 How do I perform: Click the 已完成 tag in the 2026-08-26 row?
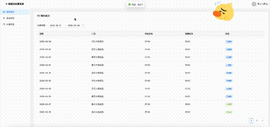point(229,112)
